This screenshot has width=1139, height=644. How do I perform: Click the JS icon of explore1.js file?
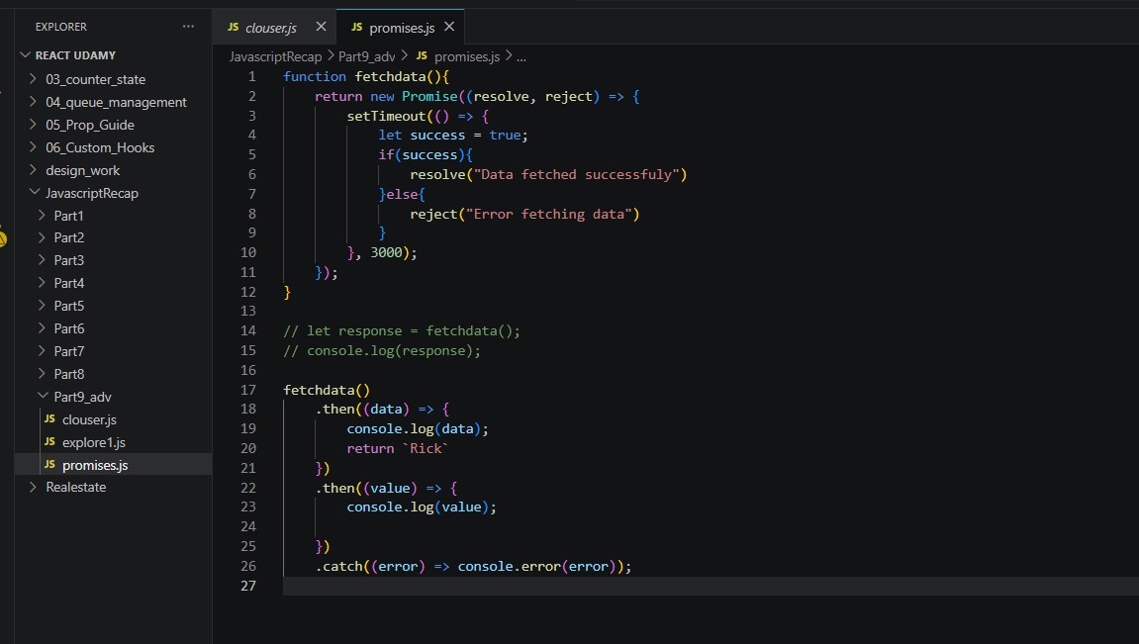coord(50,442)
